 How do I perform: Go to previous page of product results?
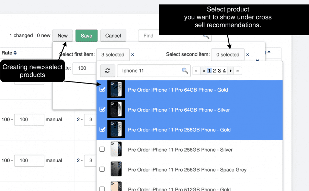(204, 71)
